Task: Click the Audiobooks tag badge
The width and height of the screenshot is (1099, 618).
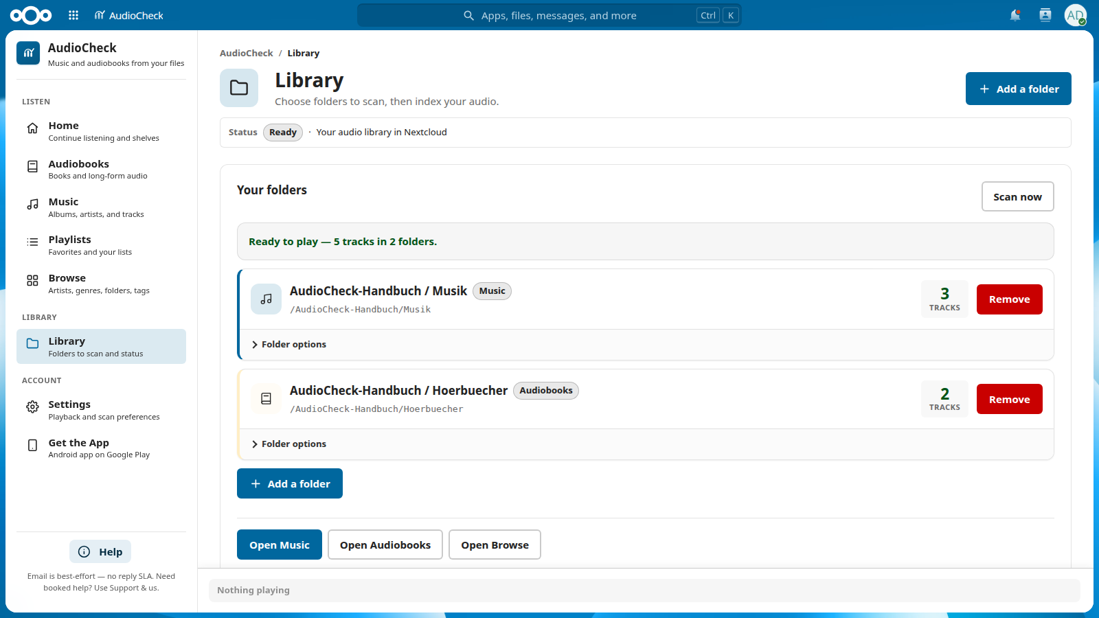Action: (x=546, y=391)
